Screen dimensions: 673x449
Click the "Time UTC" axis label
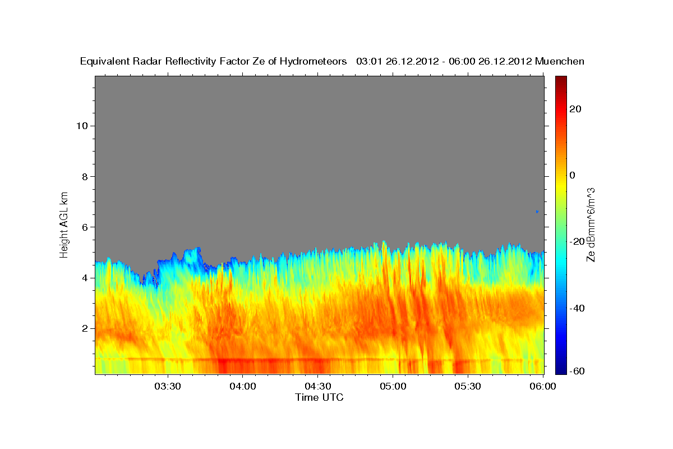click(320, 397)
